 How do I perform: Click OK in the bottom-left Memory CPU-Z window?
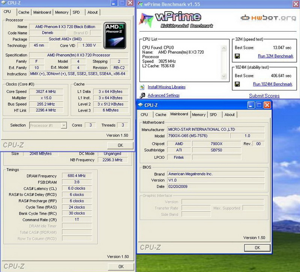tap(121, 266)
